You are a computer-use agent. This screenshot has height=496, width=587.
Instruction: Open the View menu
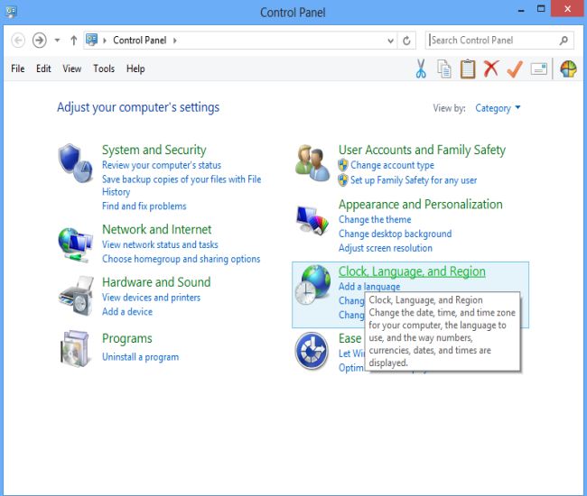pyautogui.click(x=72, y=69)
